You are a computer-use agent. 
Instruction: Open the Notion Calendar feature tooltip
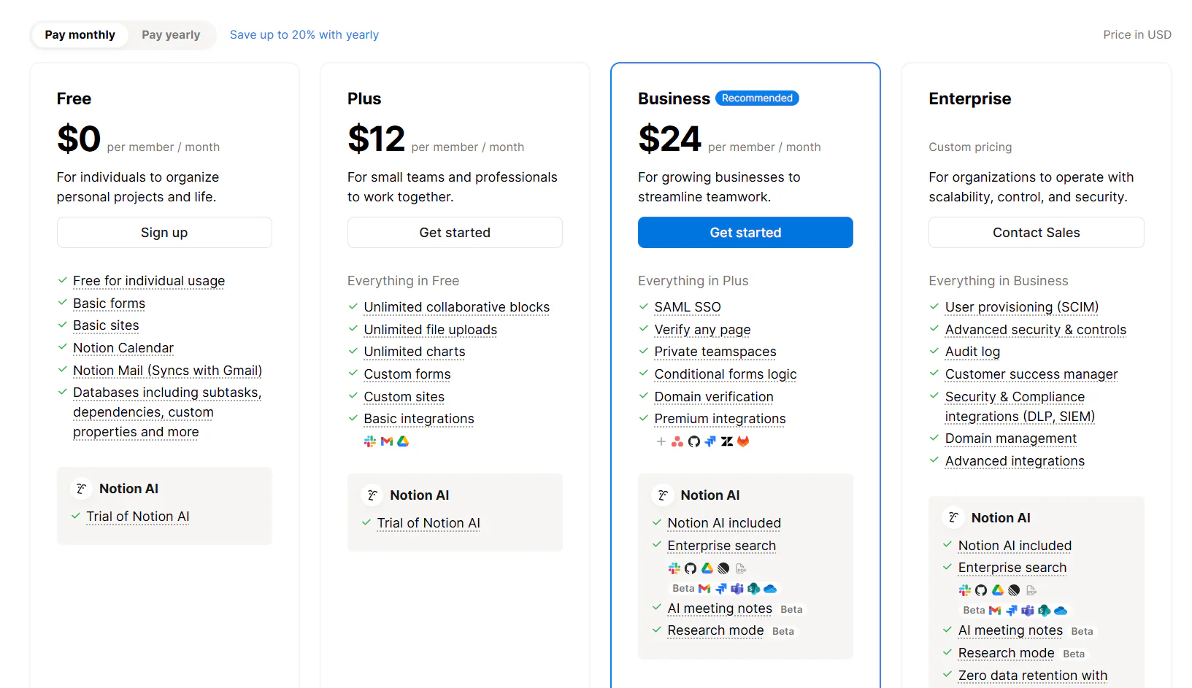(123, 348)
